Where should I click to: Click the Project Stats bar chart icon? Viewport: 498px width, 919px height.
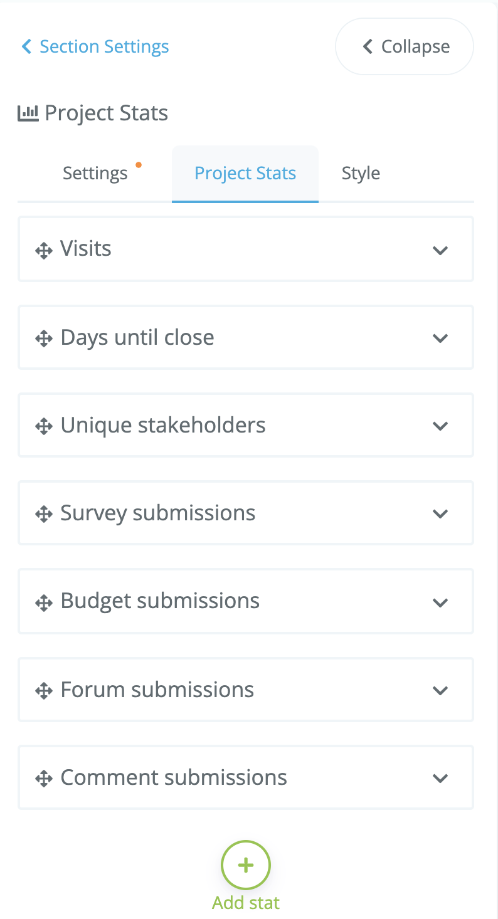point(28,113)
